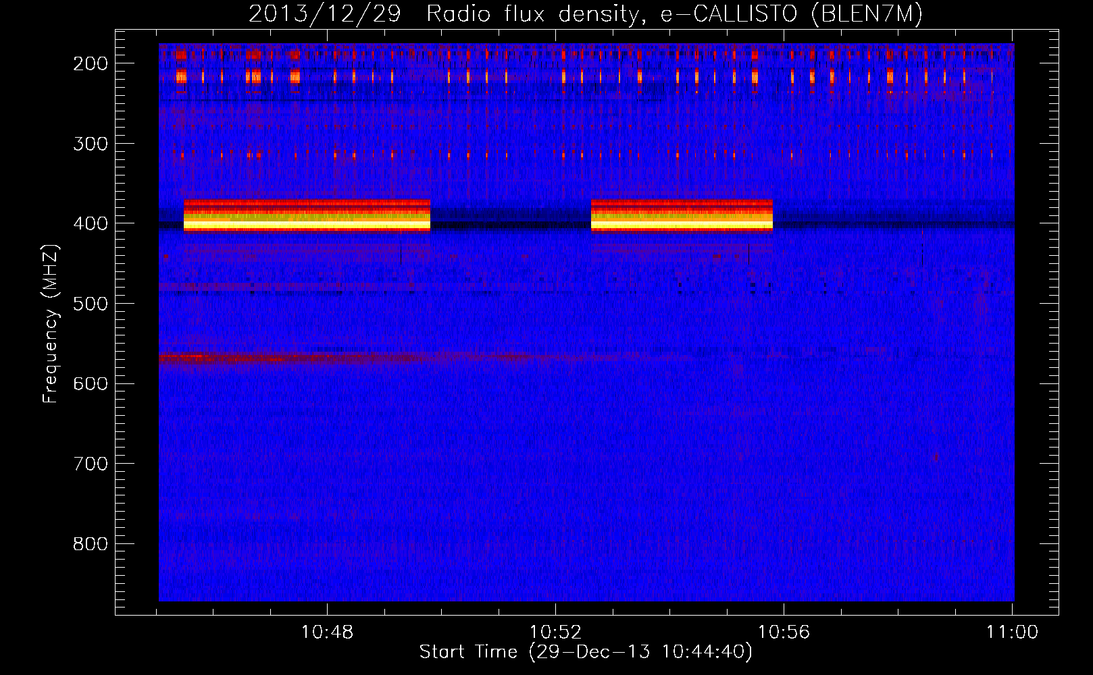Click the 11:00 time tick label

coord(1012,632)
